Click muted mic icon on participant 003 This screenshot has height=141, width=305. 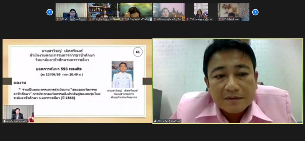click(58, 19)
